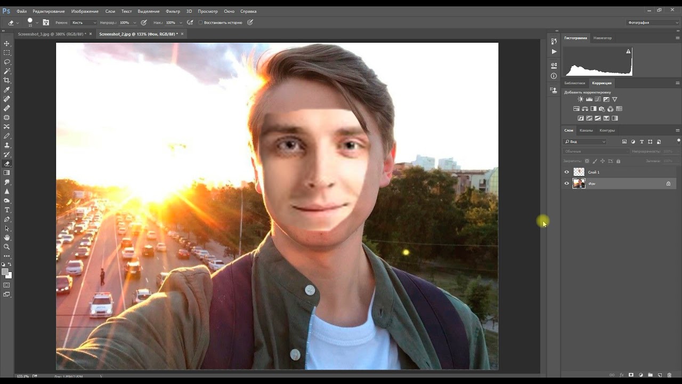Viewport: 682px width, 384px height.
Task: Toggle visibility of the Фон layer
Action: click(566, 183)
